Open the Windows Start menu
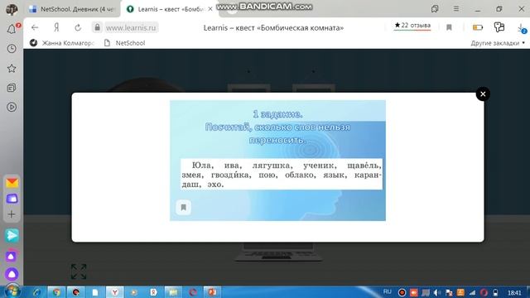Viewport: 530px width, 298px height. pos(12,291)
